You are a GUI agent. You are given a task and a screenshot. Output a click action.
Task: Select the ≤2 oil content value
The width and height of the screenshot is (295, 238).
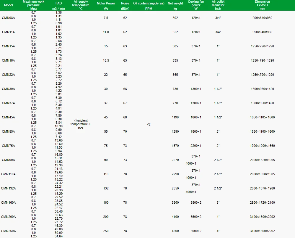(149, 124)
